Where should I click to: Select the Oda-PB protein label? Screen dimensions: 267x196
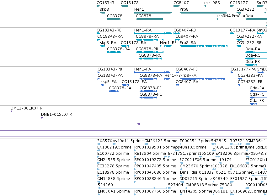click(257, 101)
